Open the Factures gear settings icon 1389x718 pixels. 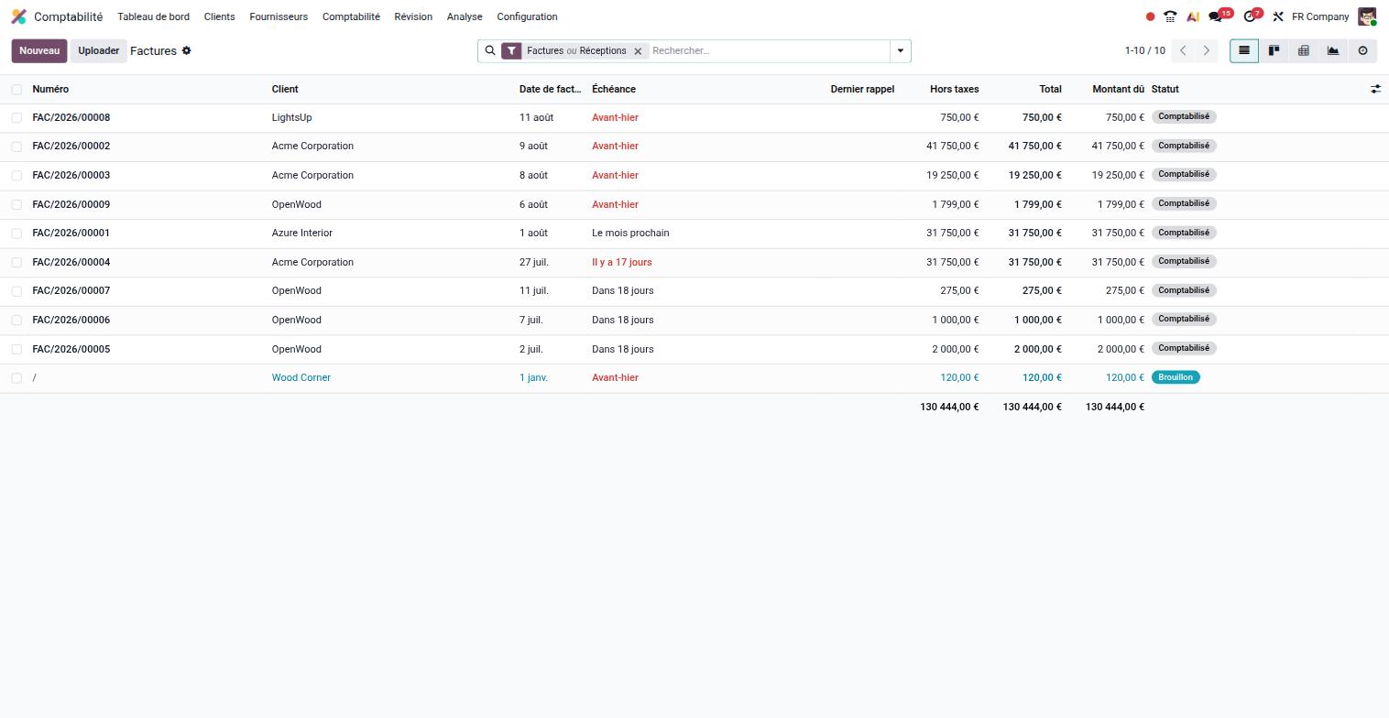(186, 50)
